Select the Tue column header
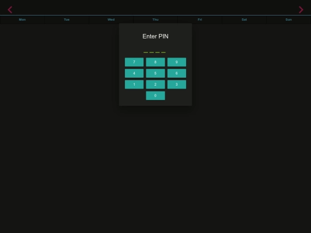 (x=67, y=20)
